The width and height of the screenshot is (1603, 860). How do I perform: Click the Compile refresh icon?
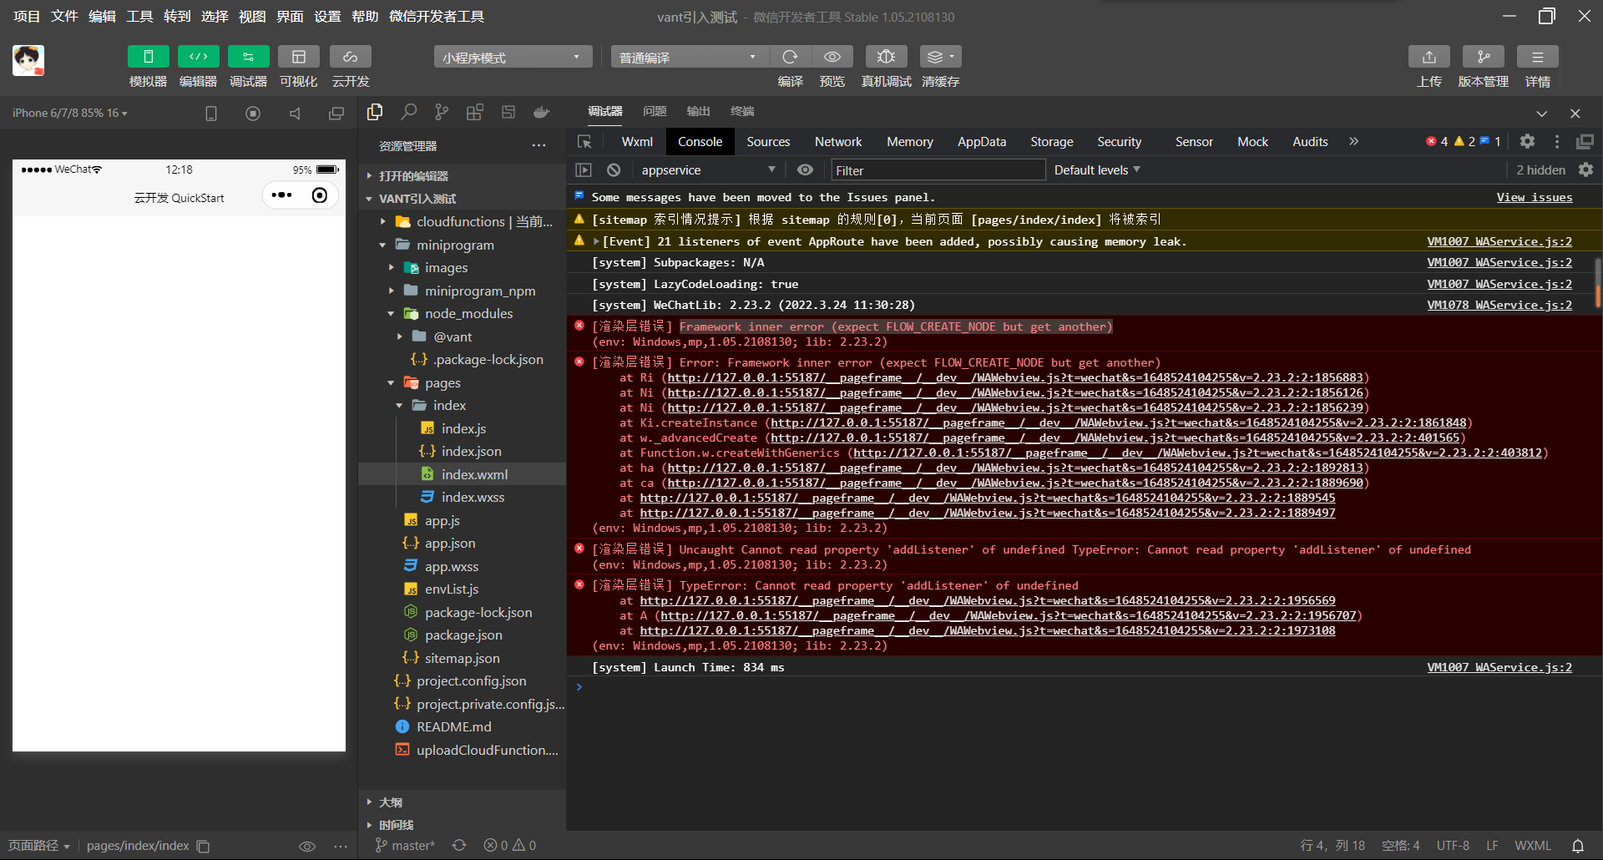(x=790, y=57)
